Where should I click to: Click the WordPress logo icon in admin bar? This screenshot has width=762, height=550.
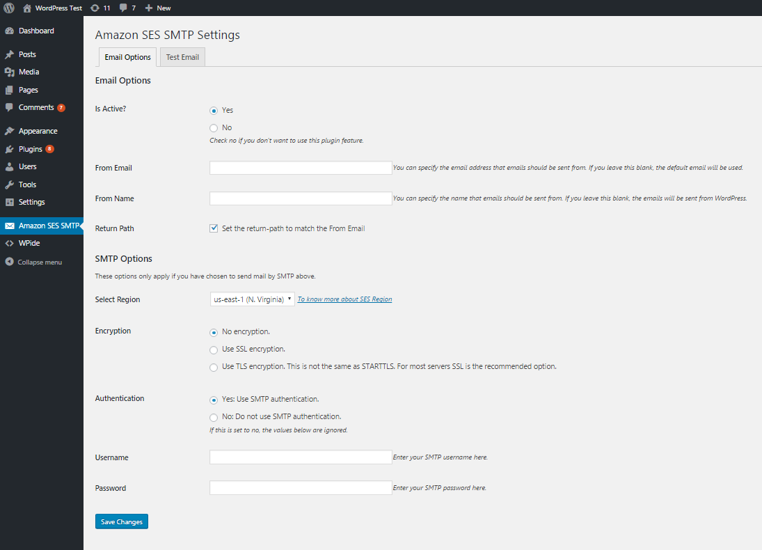tap(9, 8)
